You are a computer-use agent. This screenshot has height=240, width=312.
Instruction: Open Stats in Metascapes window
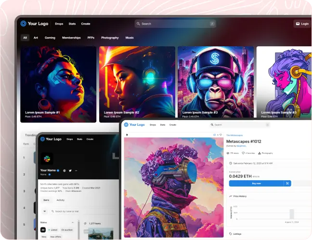click(x=163, y=125)
